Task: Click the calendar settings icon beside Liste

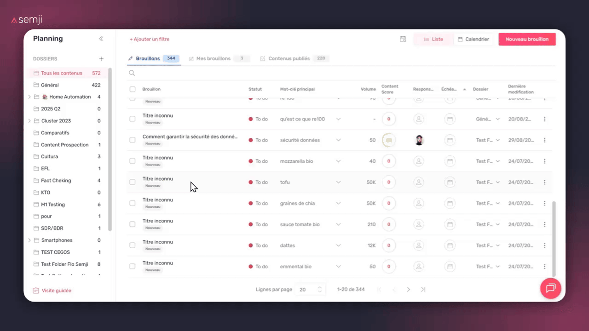Action: coord(403,39)
